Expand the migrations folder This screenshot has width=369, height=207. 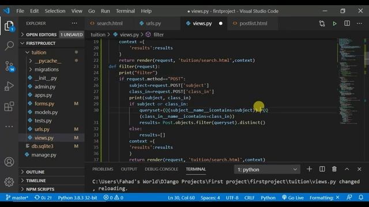click(x=52, y=70)
